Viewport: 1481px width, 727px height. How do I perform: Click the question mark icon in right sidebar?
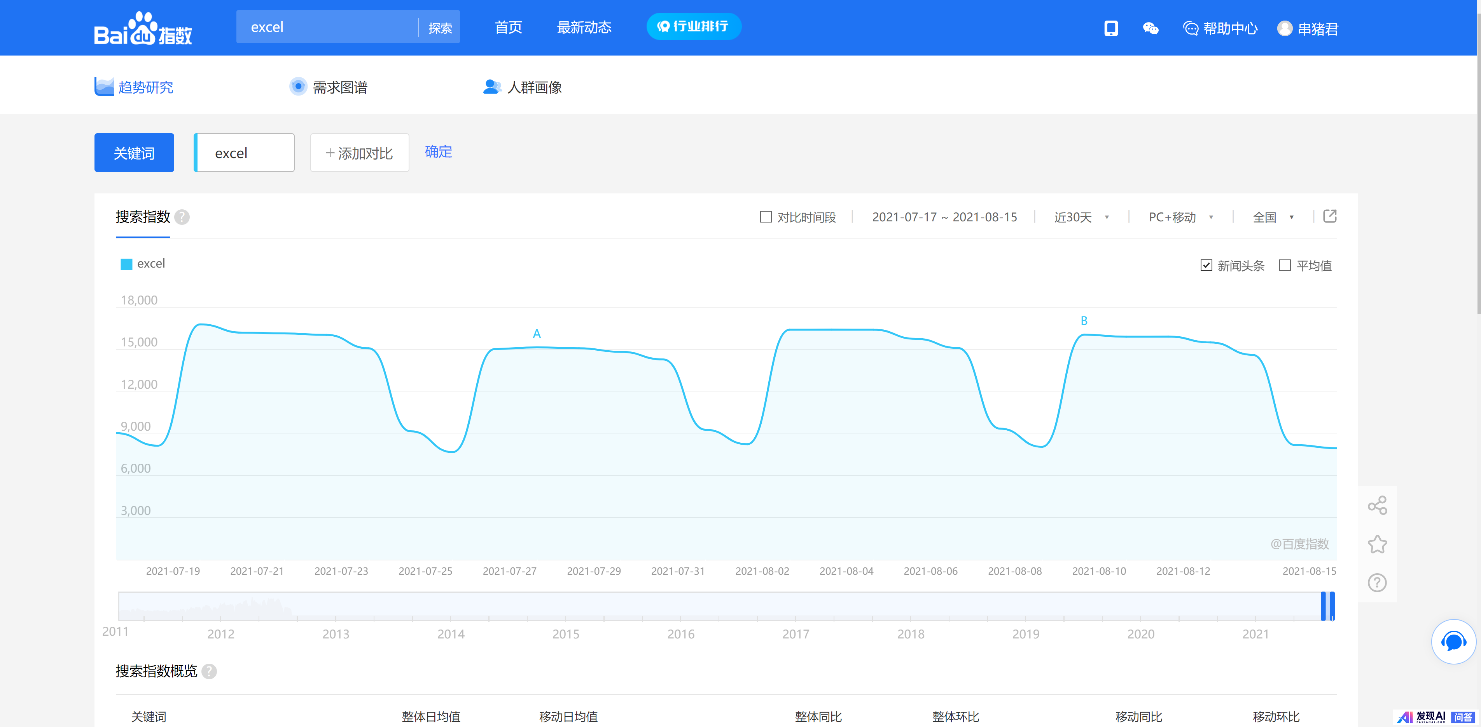1377,582
